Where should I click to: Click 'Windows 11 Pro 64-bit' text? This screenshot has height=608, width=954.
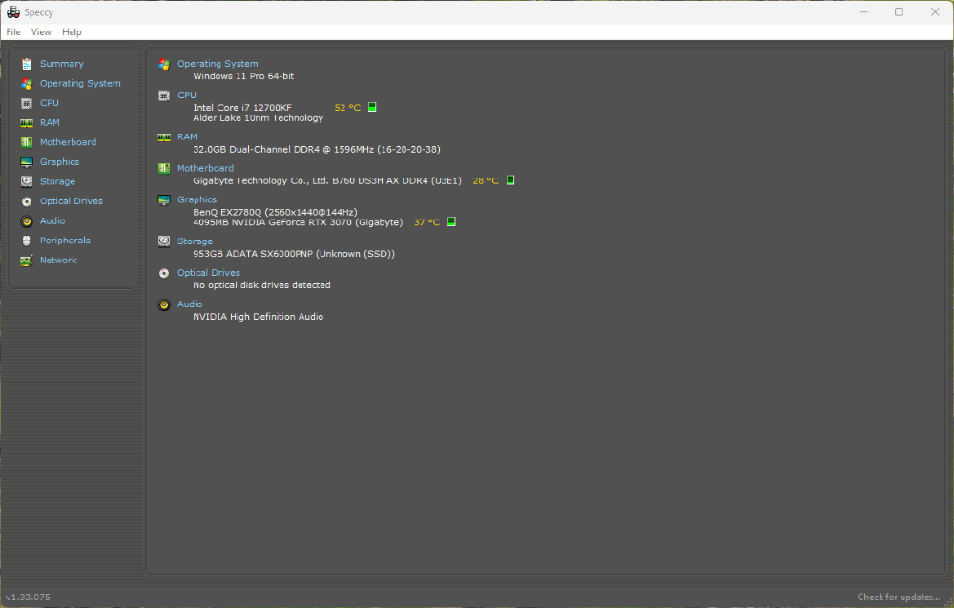coord(242,76)
